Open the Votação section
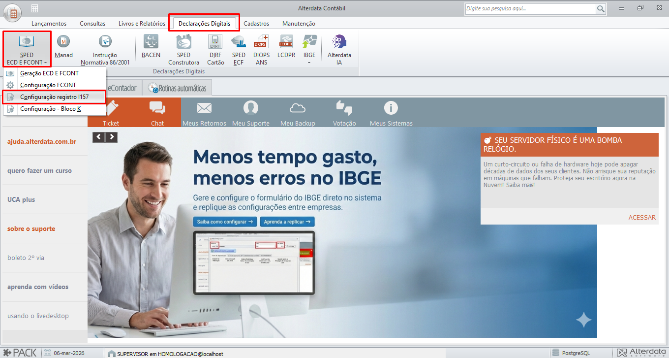669x358 pixels. click(x=344, y=114)
